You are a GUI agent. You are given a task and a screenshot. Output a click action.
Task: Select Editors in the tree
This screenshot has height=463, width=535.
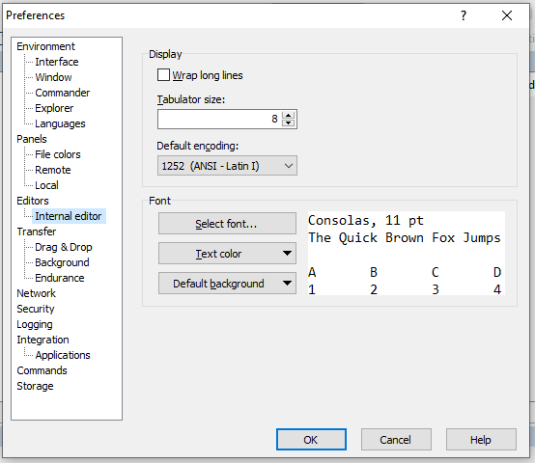pos(33,201)
